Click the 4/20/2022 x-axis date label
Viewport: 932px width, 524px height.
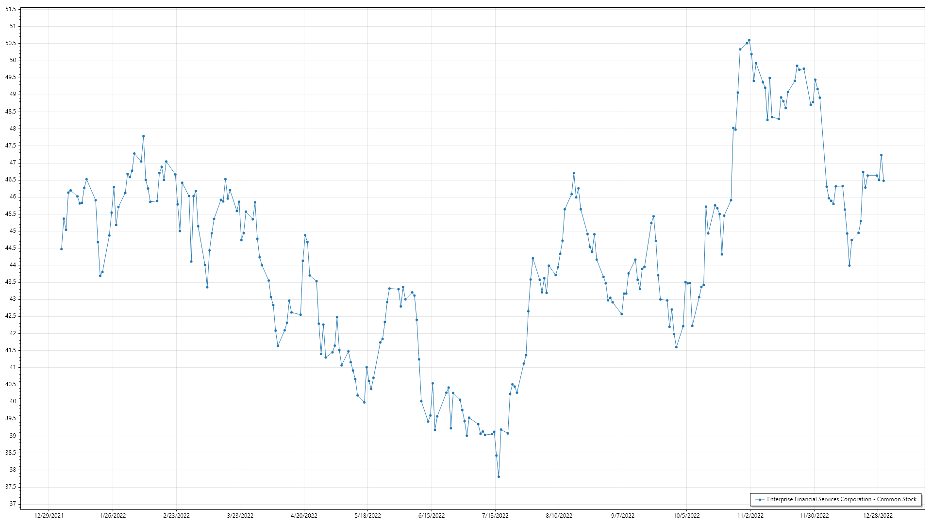[304, 516]
